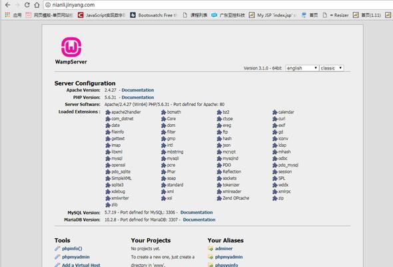
Task: Click the Version 3.1.0 - 64bit text
Action: (262, 68)
